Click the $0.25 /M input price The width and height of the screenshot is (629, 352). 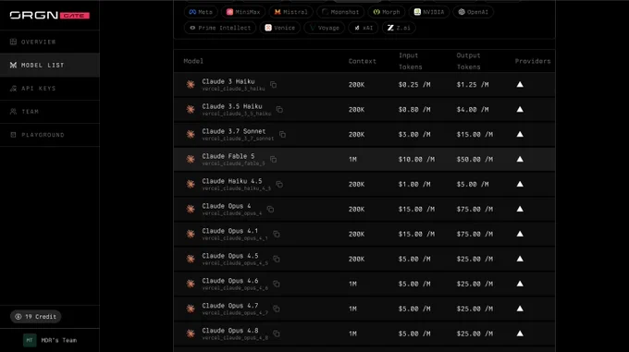pyautogui.click(x=414, y=84)
